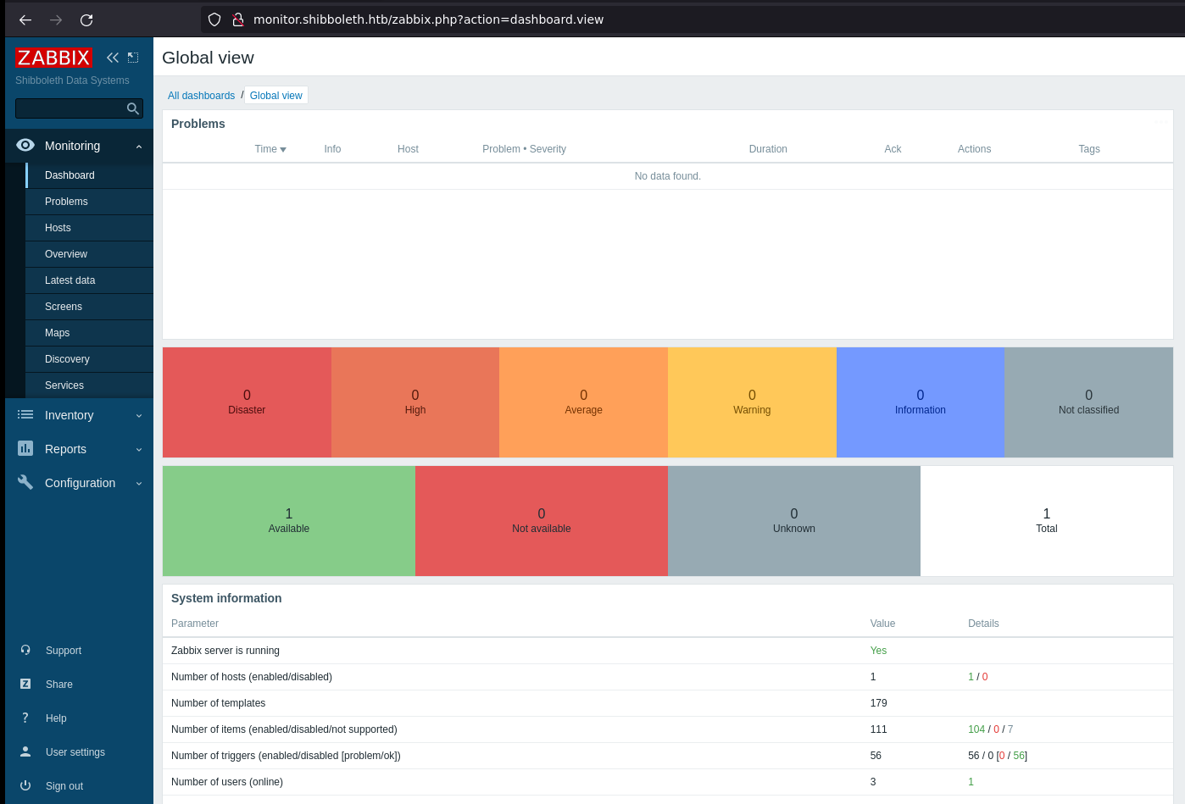Click the sidebar hide/kiosk icon
This screenshot has width=1185, height=804.
click(x=133, y=58)
